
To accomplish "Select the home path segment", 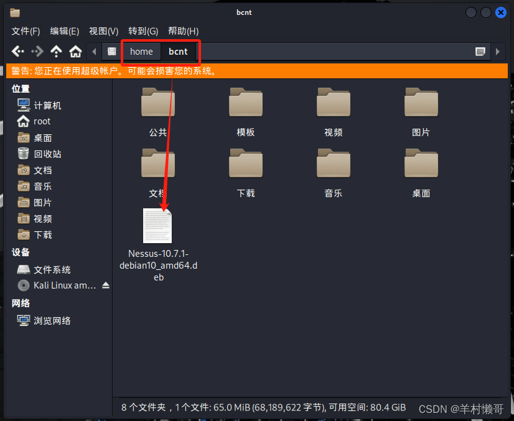I will tap(141, 52).
